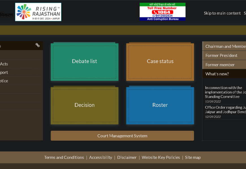Select the Decision tile
Screen dimensions: 246x169
[85, 105]
